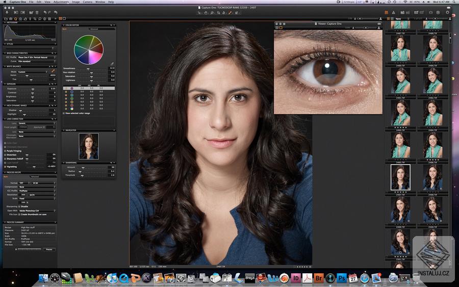Open the Image menu
This screenshot has width=459, height=287.
[76, 2]
